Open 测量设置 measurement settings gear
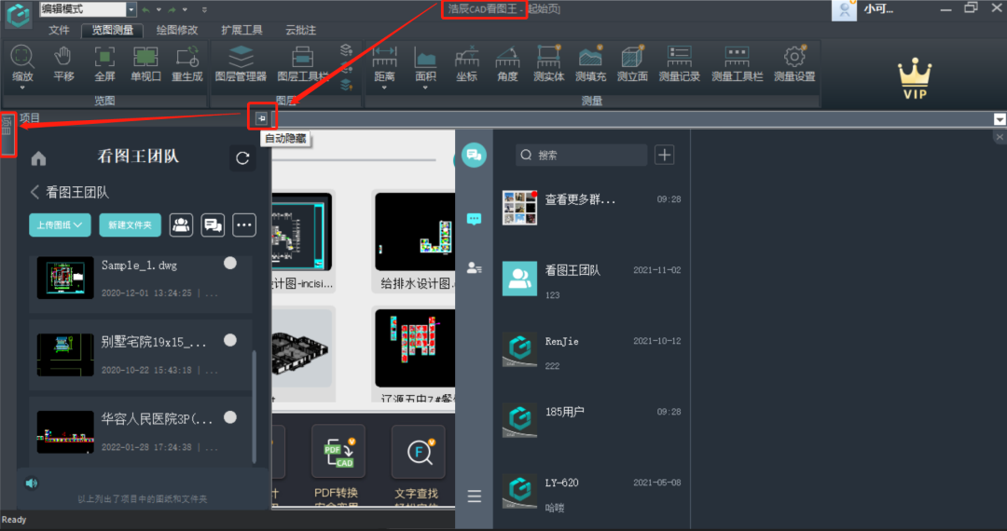 [794, 64]
